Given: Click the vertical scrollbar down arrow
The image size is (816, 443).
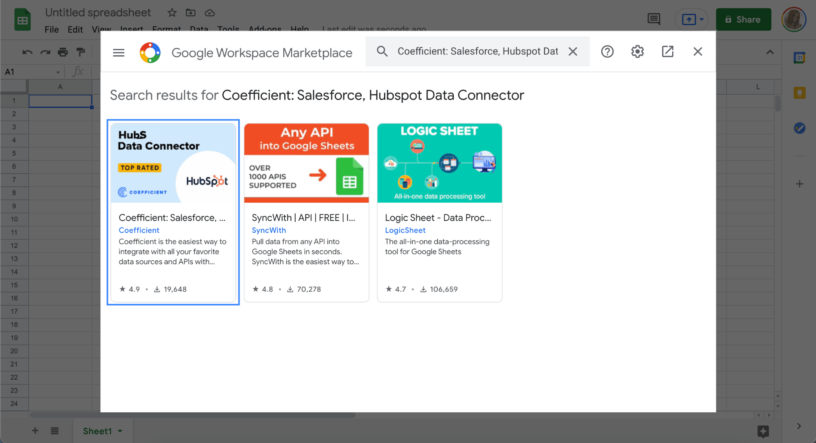Looking at the screenshot, I should click(x=778, y=406).
